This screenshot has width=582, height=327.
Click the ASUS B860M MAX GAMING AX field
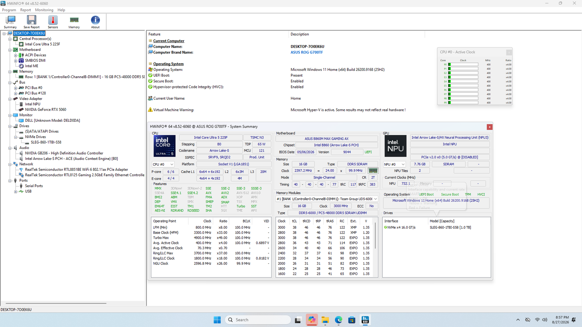click(327, 139)
